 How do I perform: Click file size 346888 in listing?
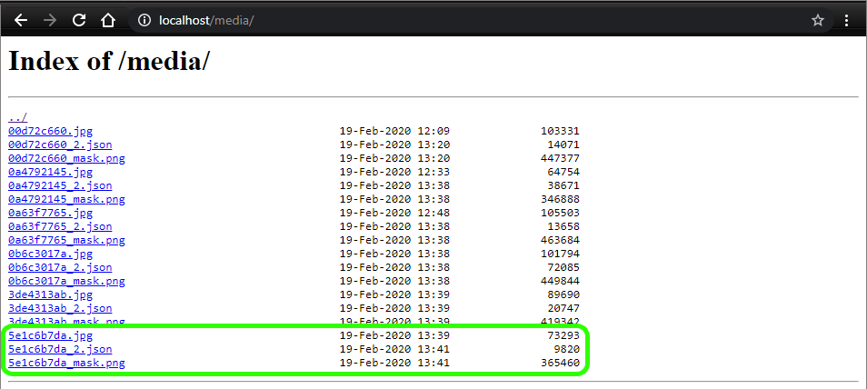[560, 200]
